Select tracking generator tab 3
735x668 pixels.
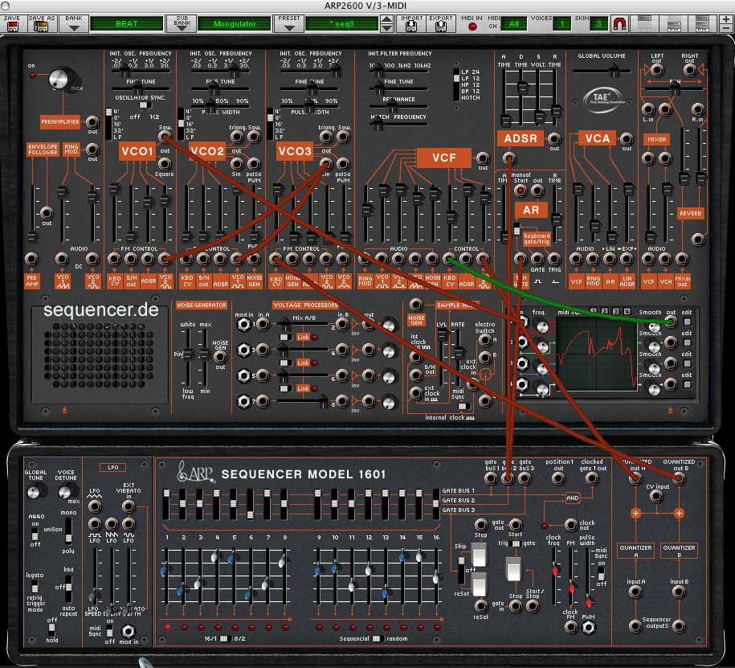(x=616, y=311)
